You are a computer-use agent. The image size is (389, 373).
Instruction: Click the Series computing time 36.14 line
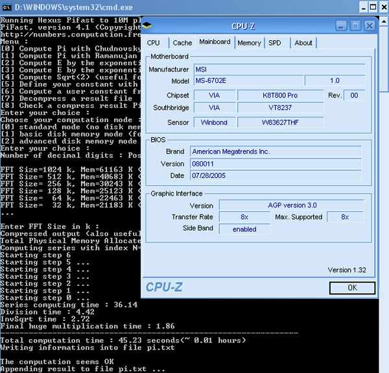click(x=69, y=305)
